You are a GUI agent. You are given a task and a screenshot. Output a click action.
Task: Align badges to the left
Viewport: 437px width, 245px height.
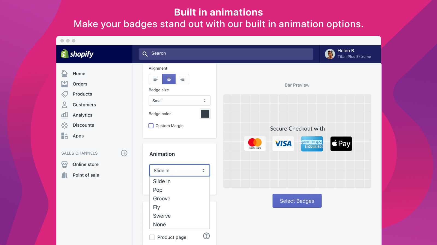pyautogui.click(x=155, y=79)
